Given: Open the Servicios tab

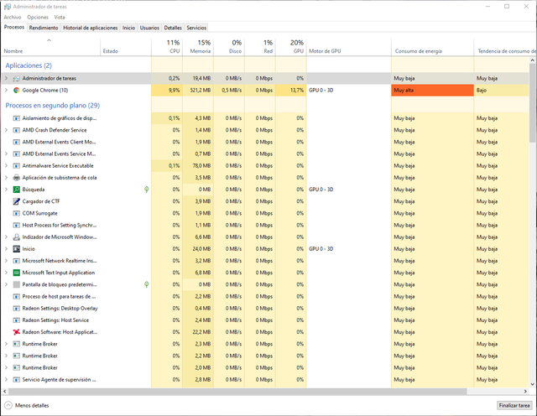Looking at the screenshot, I should [196, 28].
